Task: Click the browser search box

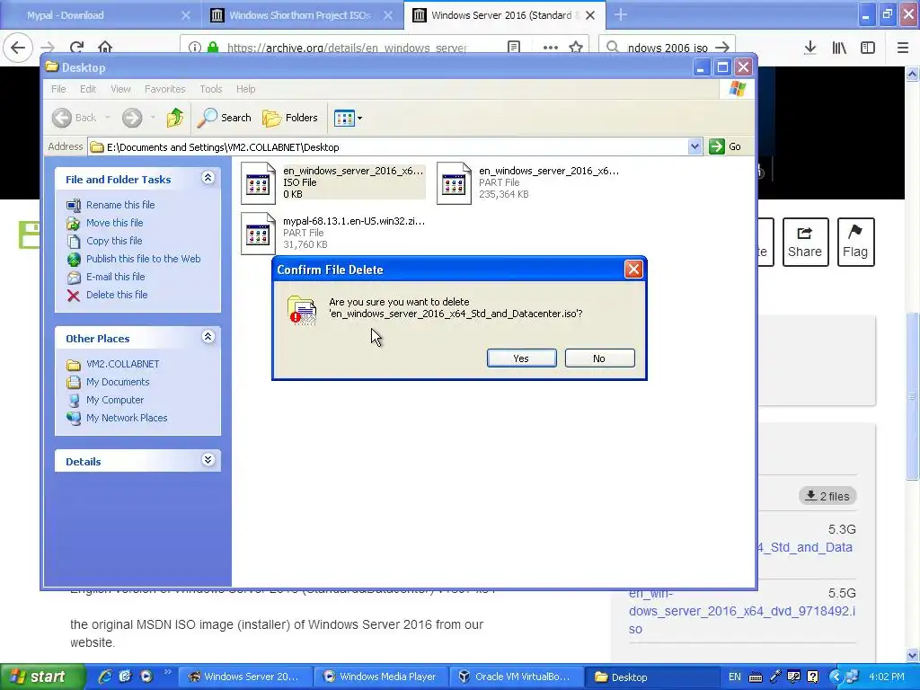Action: point(668,47)
